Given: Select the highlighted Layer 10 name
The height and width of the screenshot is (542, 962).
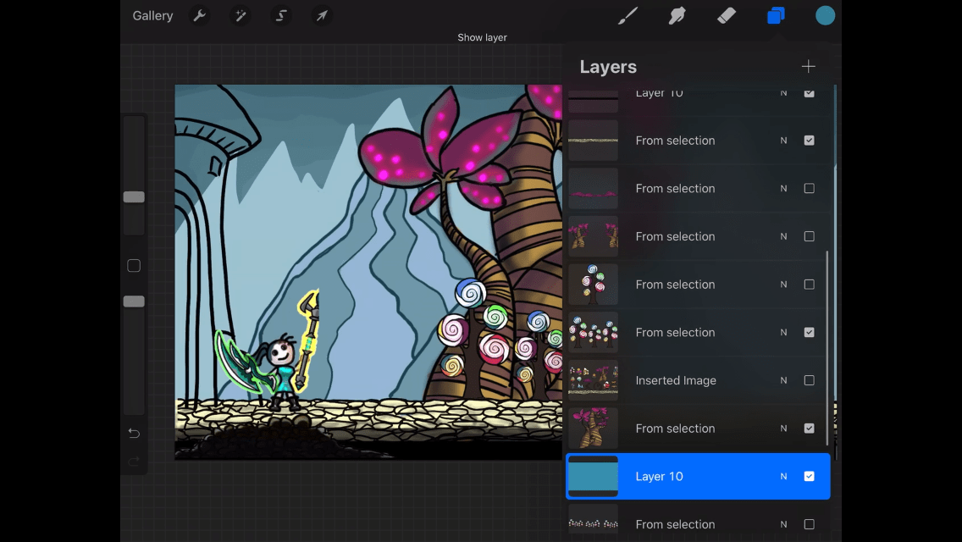Looking at the screenshot, I should 659,476.
